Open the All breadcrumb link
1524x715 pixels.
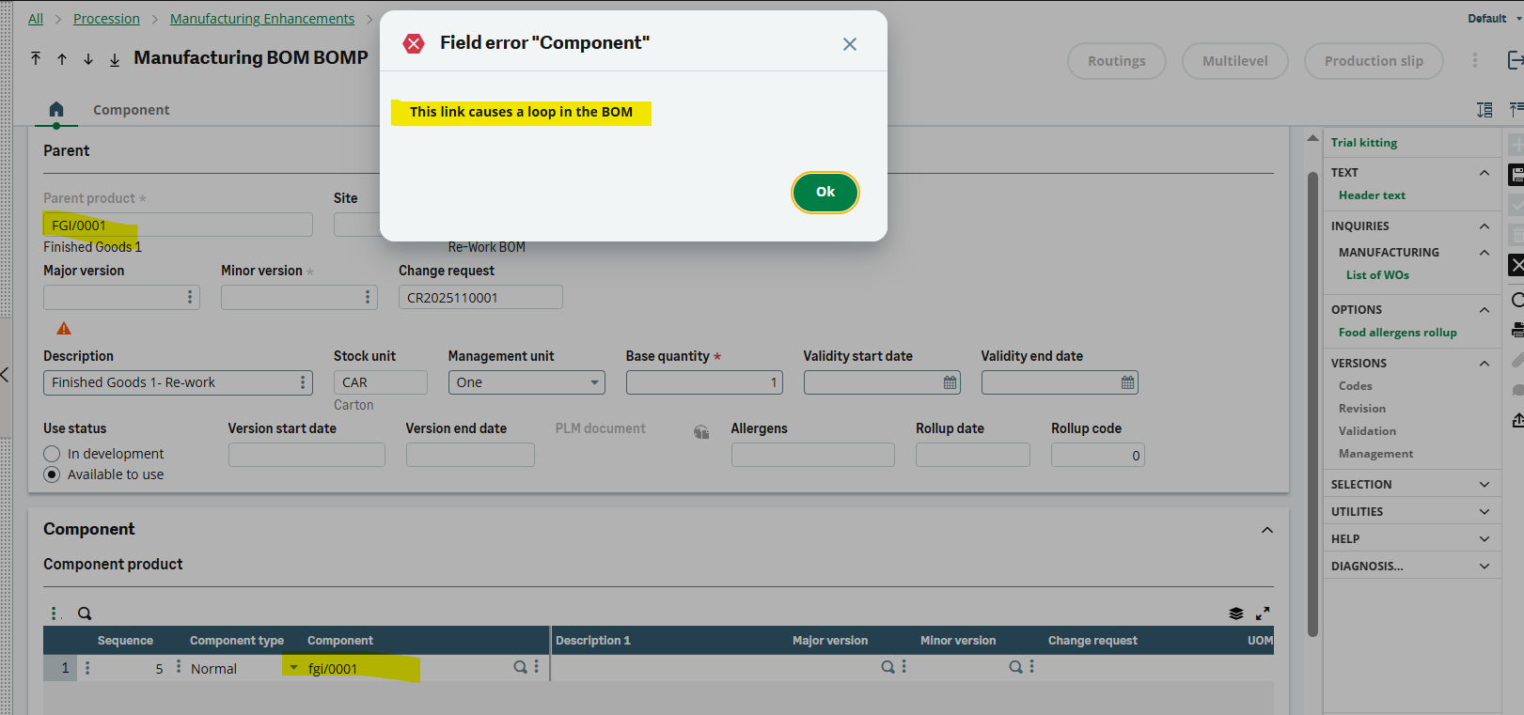36,19
